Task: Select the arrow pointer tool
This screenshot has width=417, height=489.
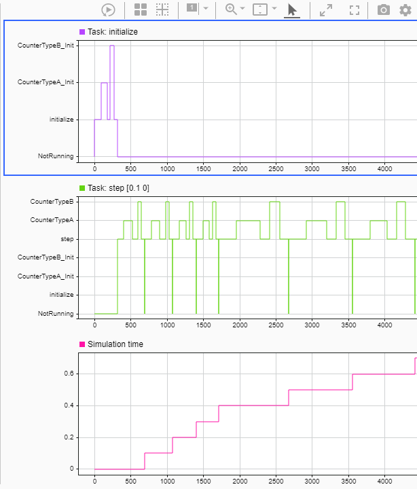Action: point(292,10)
